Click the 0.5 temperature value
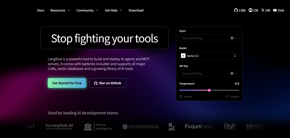 coord(237,83)
